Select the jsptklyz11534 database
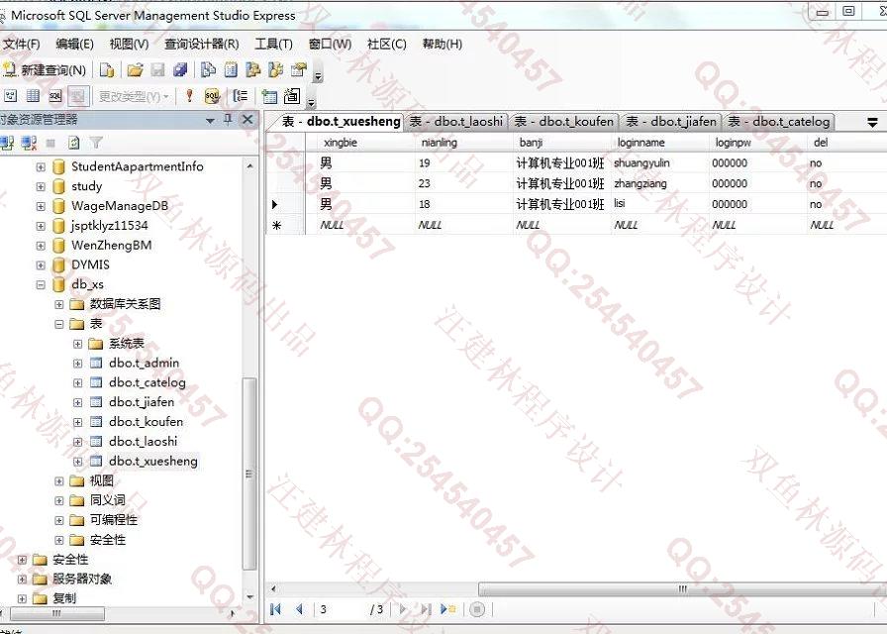 point(109,225)
